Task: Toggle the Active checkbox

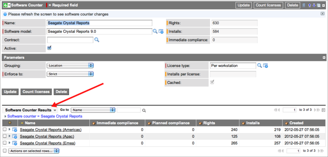Action: [x=49, y=48]
